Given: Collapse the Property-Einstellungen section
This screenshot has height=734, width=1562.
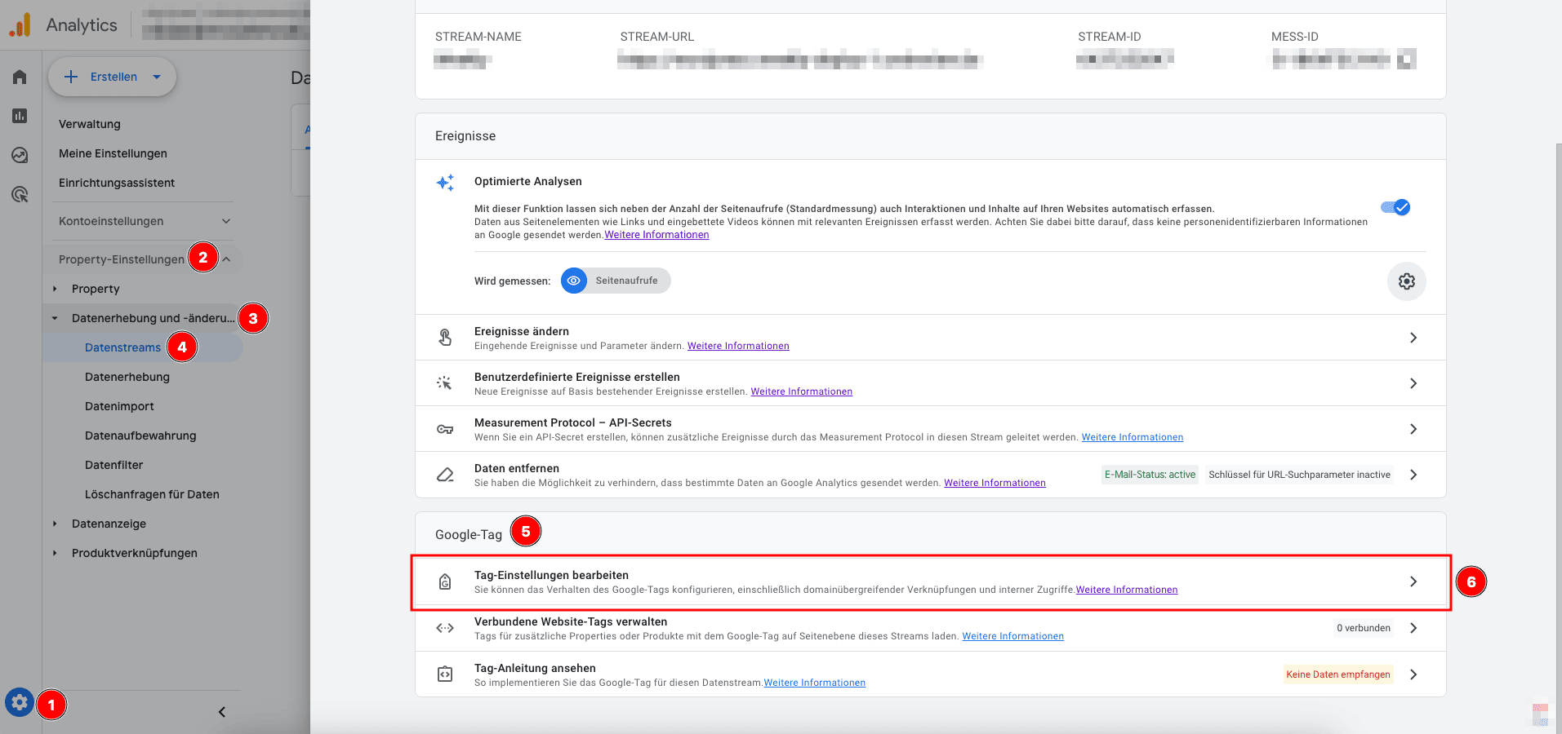Looking at the screenshot, I should coord(226,259).
